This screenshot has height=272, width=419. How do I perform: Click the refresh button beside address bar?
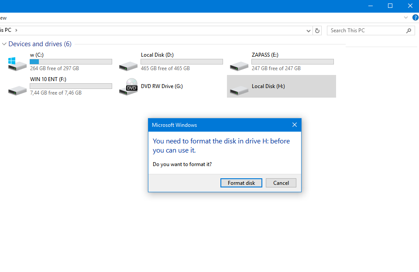[317, 31]
